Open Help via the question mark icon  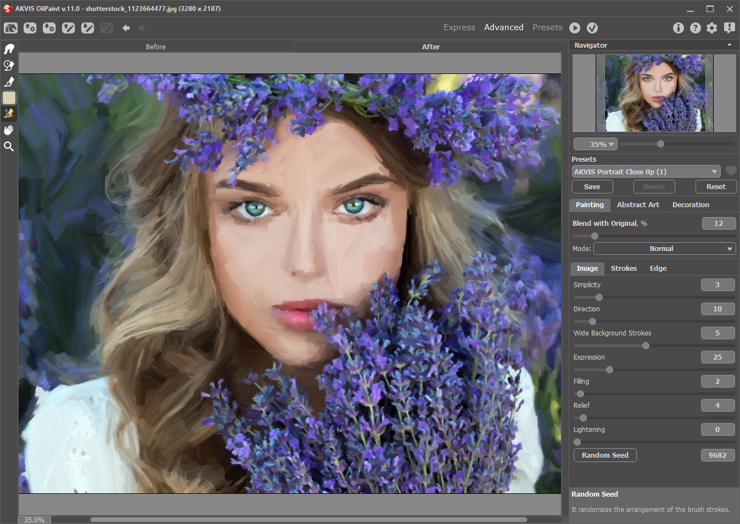[x=695, y=28]
